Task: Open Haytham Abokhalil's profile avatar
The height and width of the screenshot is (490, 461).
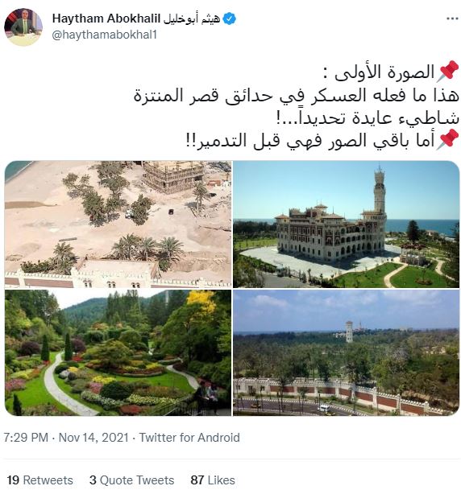Action: (23, 27)
